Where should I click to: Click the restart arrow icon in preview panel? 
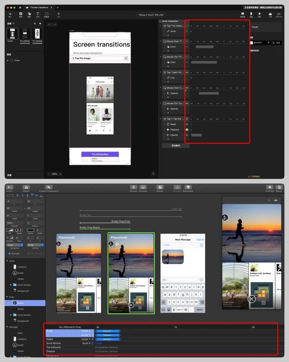269,200
